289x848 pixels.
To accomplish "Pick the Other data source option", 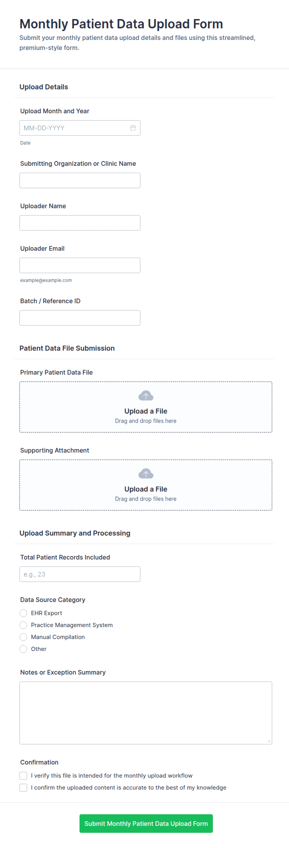I will click(23, 649).
